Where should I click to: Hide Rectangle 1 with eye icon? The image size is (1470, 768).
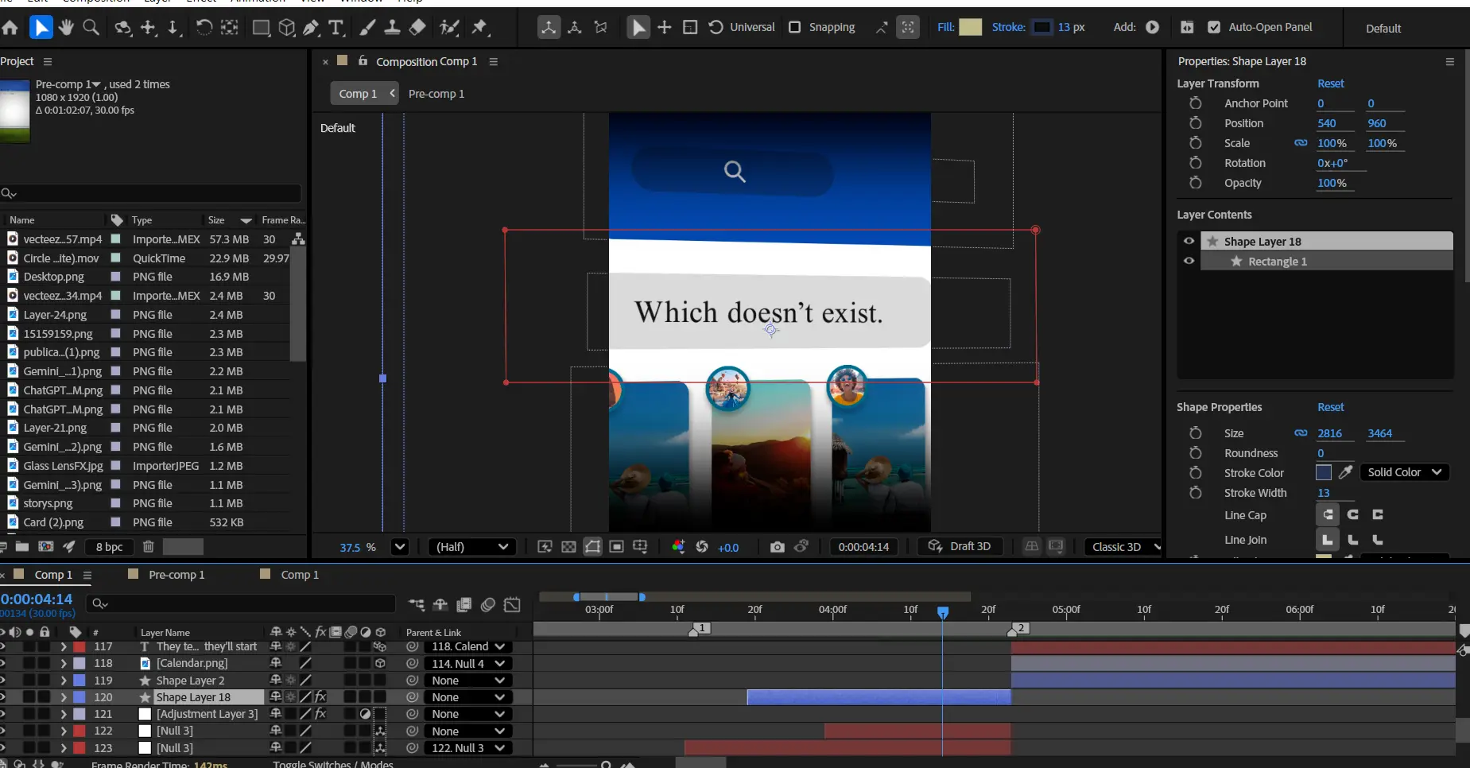tap(1189, 261)
